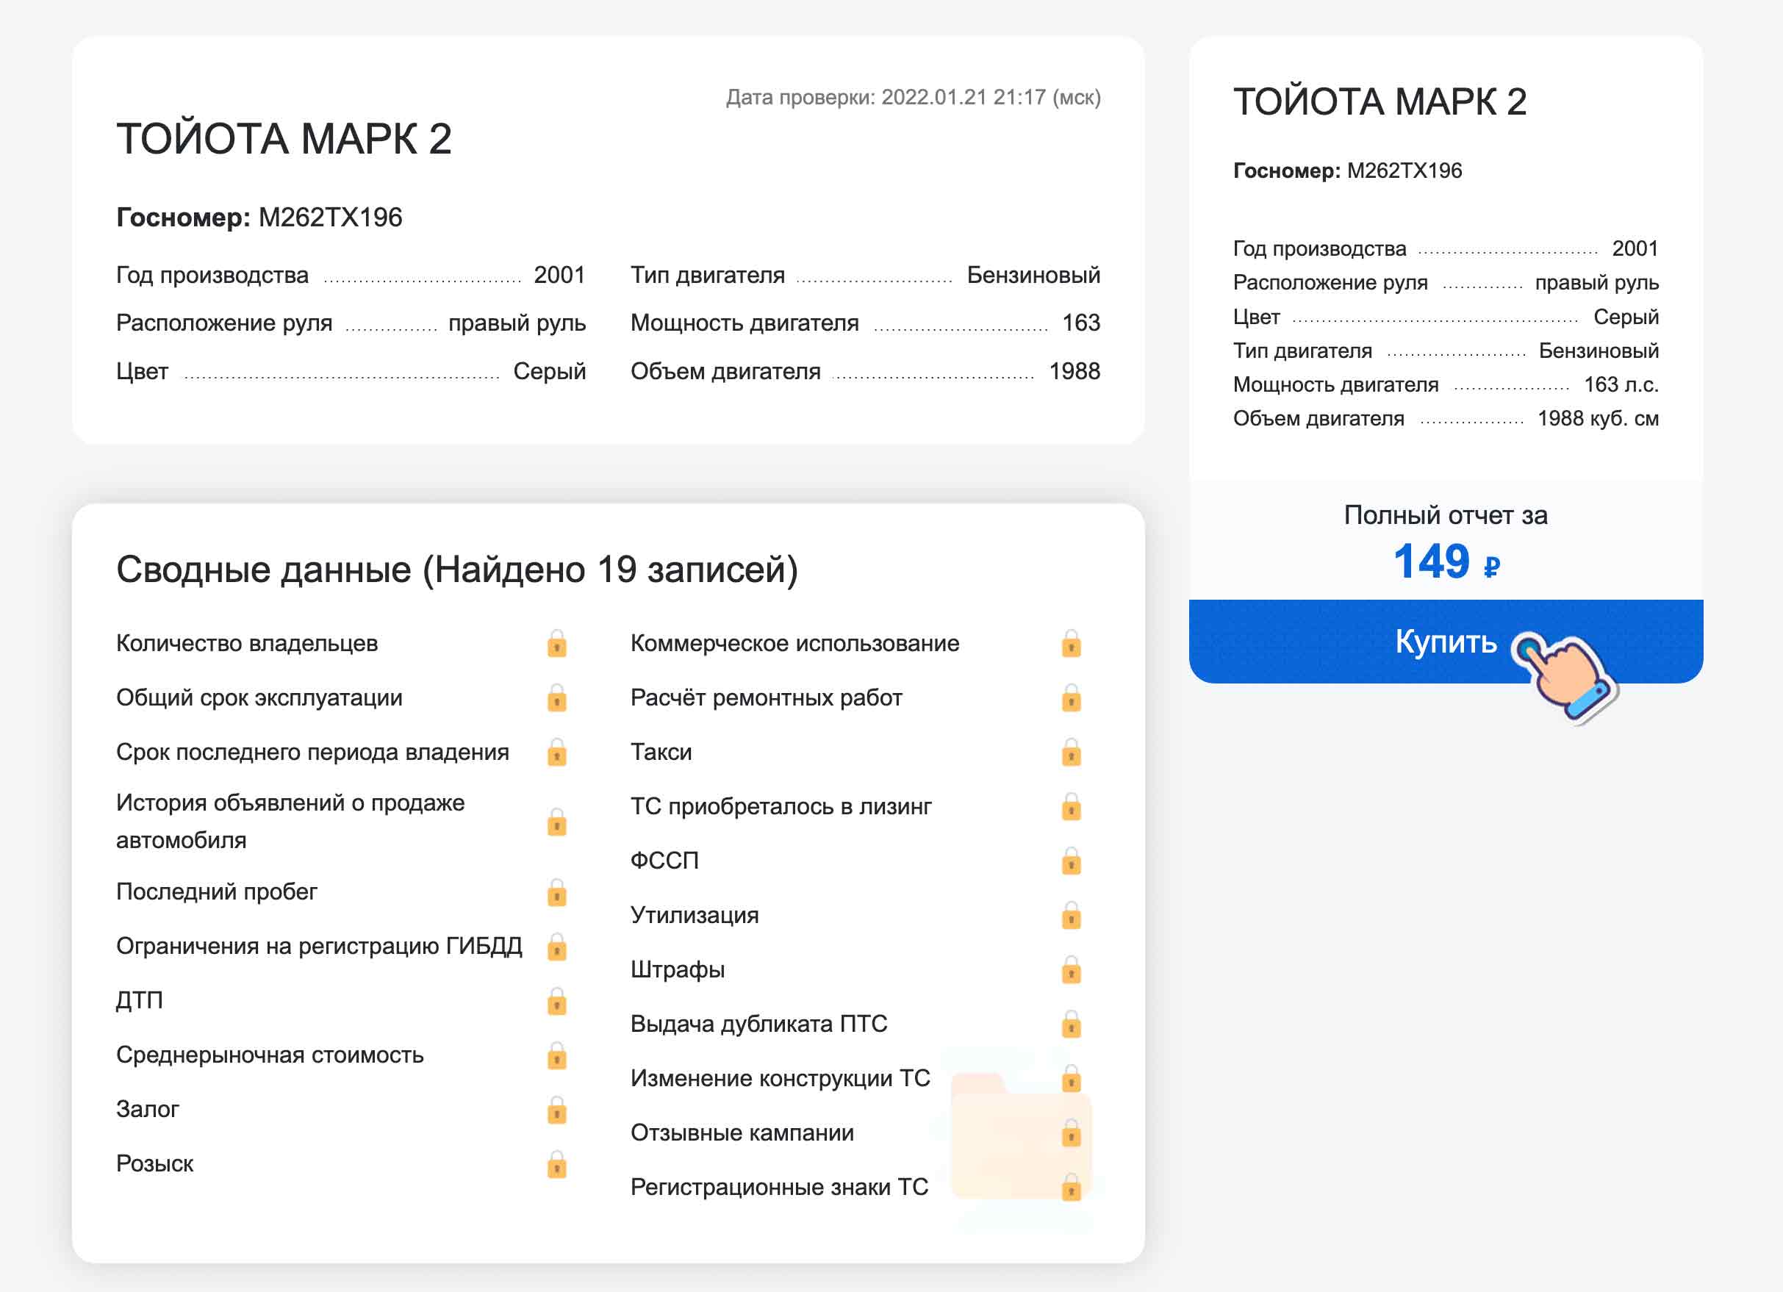This screenshot has width=1783, height=1292.
Task: Click lock icon for Выдача дубликата ПТС
Action: point(1071,1024)
